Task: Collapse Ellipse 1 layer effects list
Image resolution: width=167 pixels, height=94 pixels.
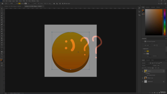Action: [165, 71]
